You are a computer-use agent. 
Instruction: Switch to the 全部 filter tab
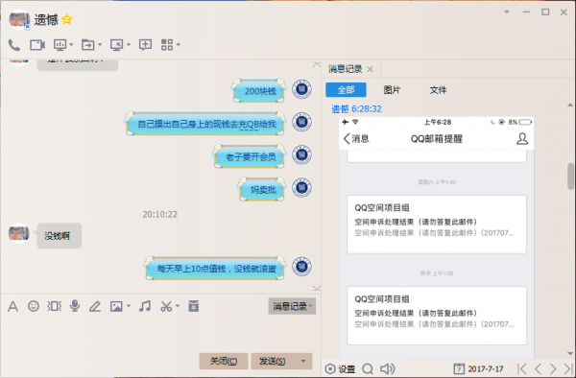(346, 90)
